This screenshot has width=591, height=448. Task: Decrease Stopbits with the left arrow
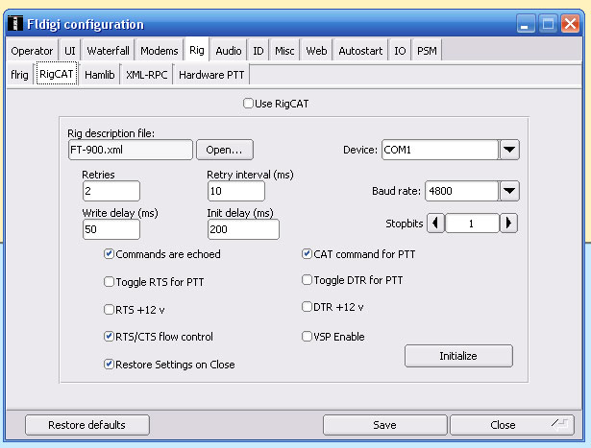(434, 224)
